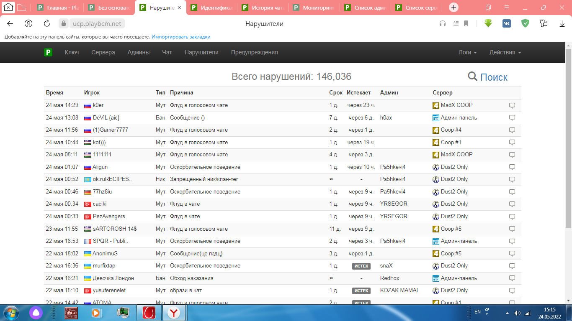Open admin KOZAK MAMAI link
The image size is (572, 321).
pos(399,290)
